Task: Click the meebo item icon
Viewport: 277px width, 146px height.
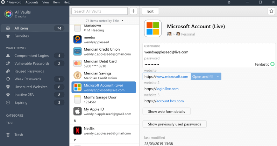Action: click(78, 39)
